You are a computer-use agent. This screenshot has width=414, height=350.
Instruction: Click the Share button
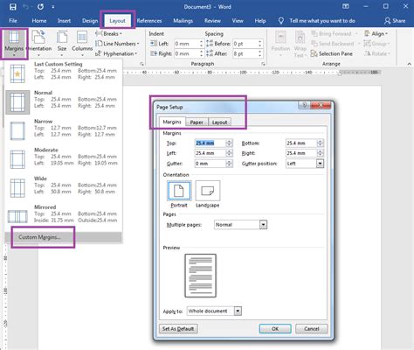[x=395, y=21]
